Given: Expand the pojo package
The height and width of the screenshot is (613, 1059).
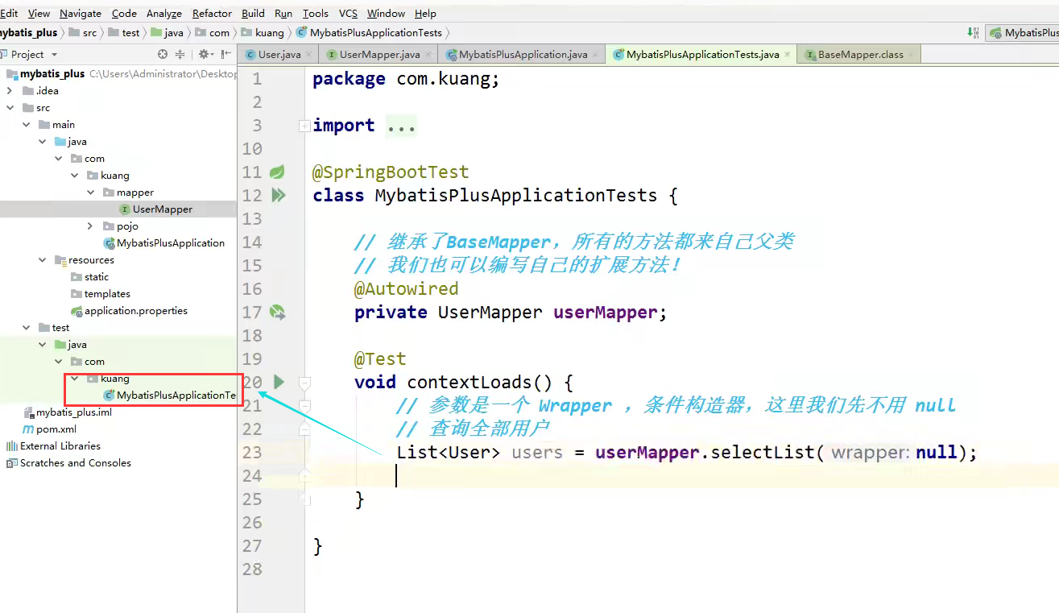Looking at the screenshot, I should click(91, 226).
